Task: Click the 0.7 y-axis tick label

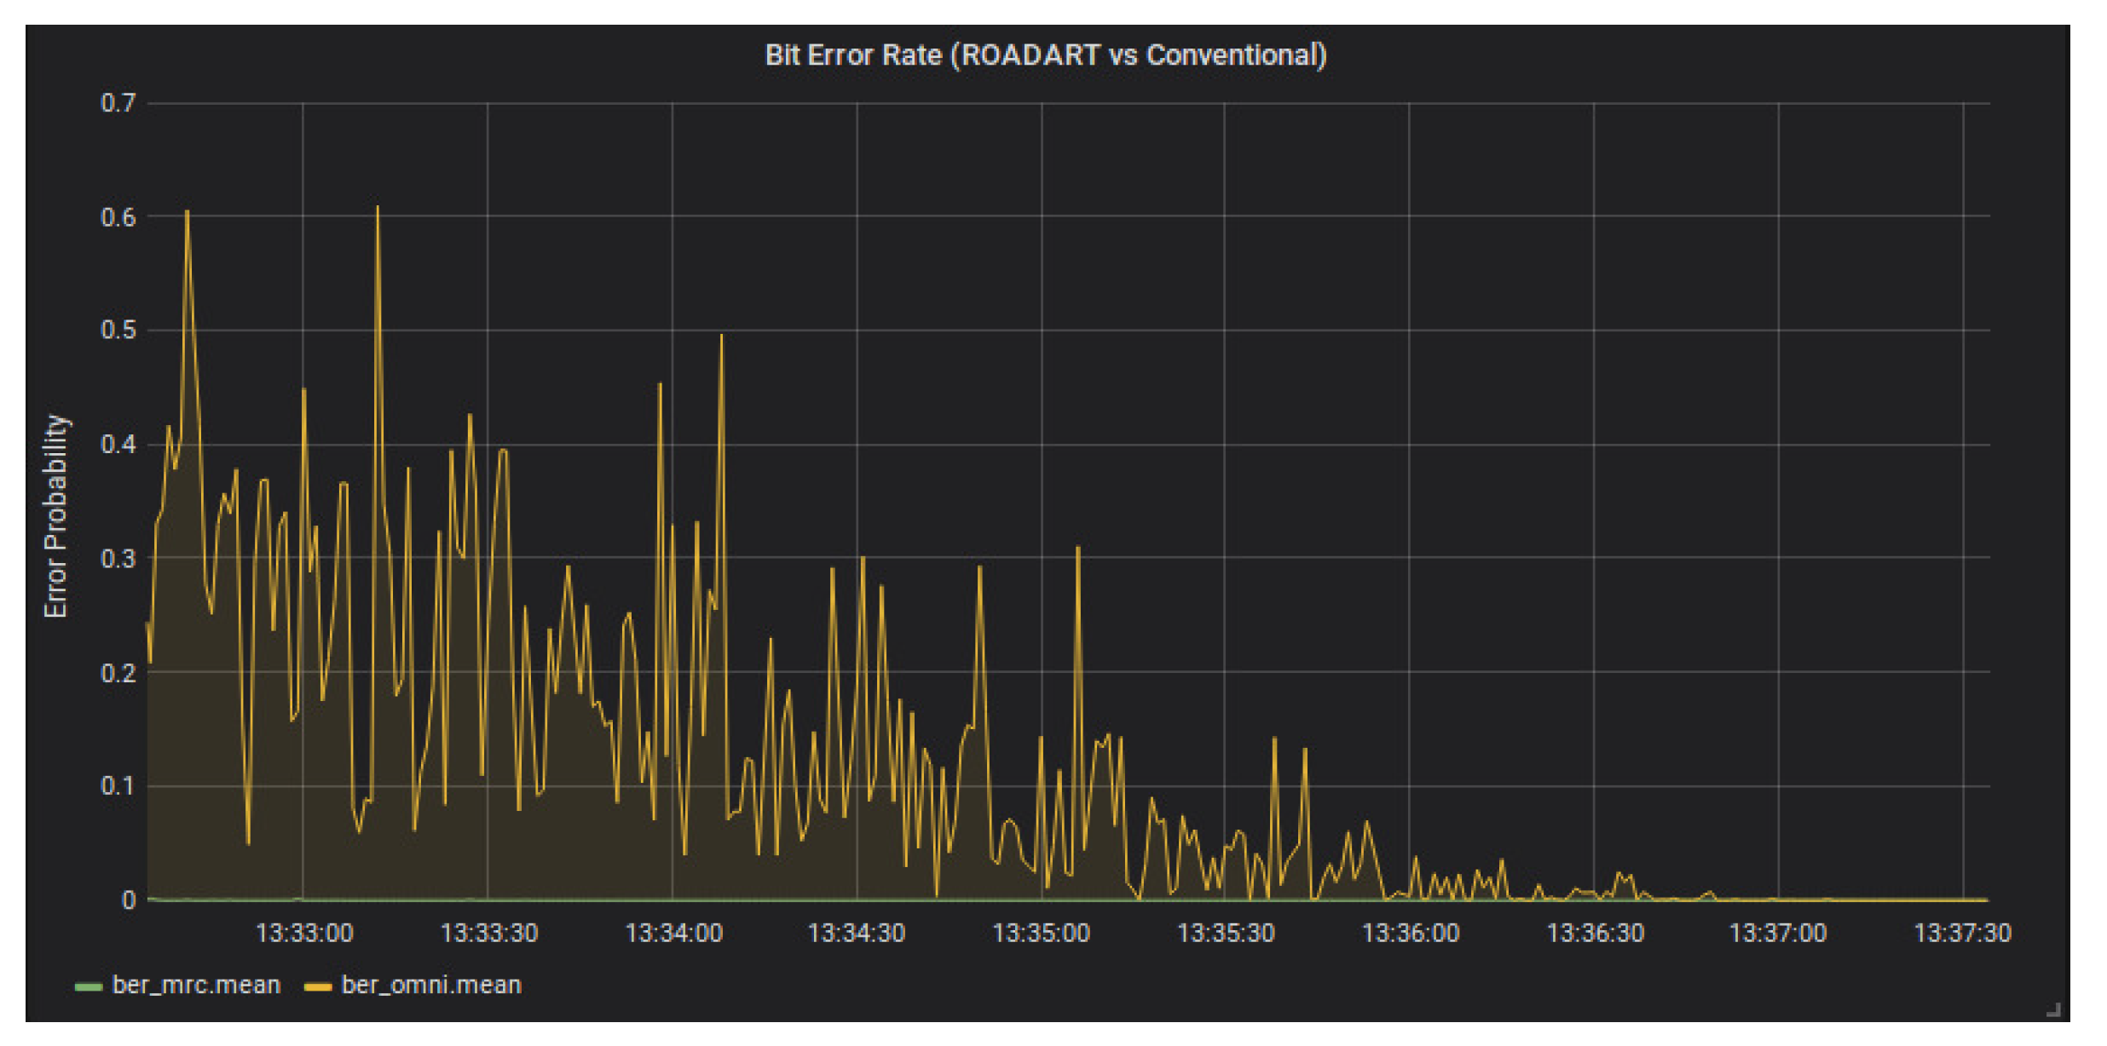Action: click(x=118, y=103)
